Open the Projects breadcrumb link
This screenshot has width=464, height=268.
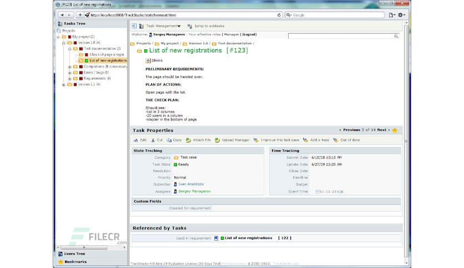tap(144, 43)
